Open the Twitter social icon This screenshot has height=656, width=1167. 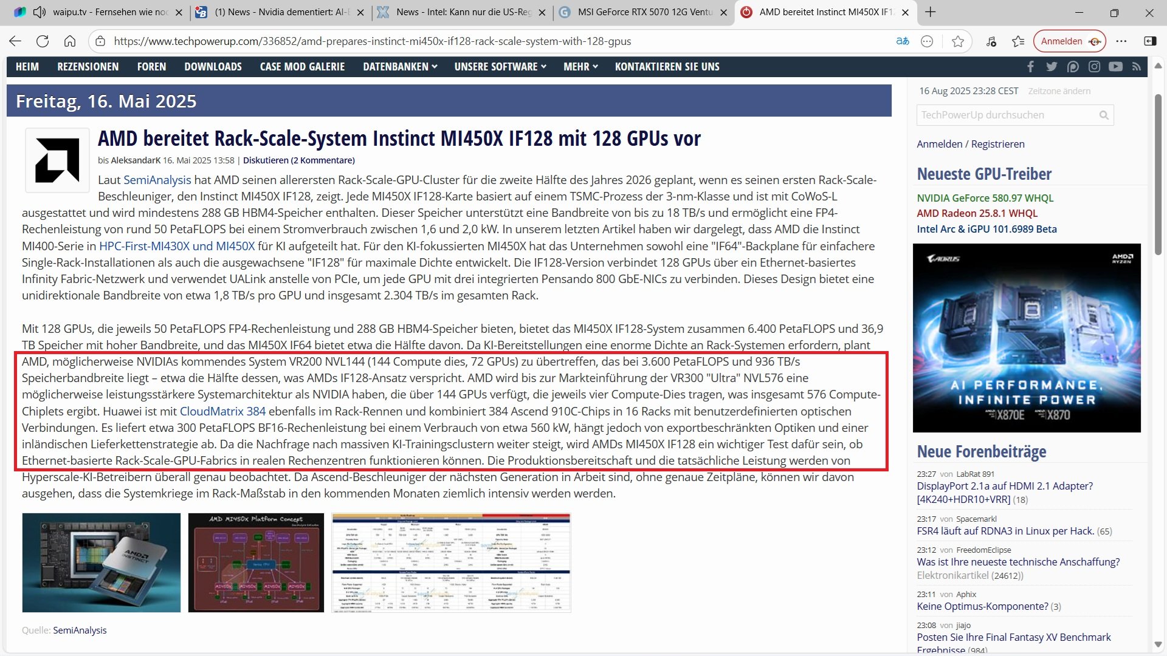click(x=1052, y=67)
